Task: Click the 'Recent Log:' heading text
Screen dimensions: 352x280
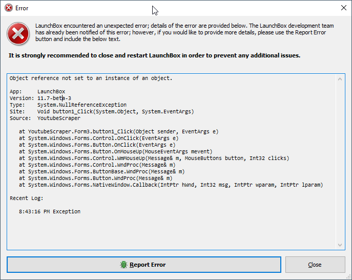Action: click(27, 198)
